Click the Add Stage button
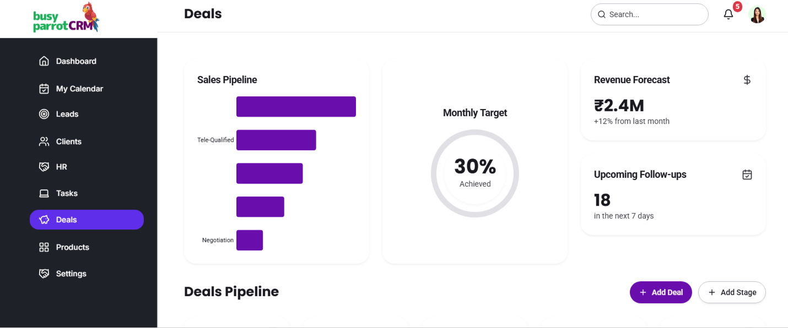The width and height of the screenshot is (788, 328). click(x=732, y=292)
